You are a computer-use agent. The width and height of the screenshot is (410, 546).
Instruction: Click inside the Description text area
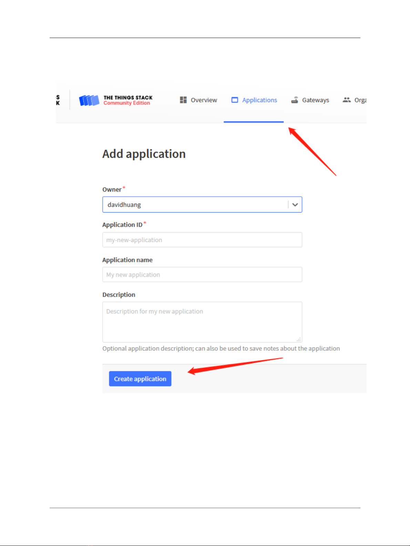click(202, 322)
